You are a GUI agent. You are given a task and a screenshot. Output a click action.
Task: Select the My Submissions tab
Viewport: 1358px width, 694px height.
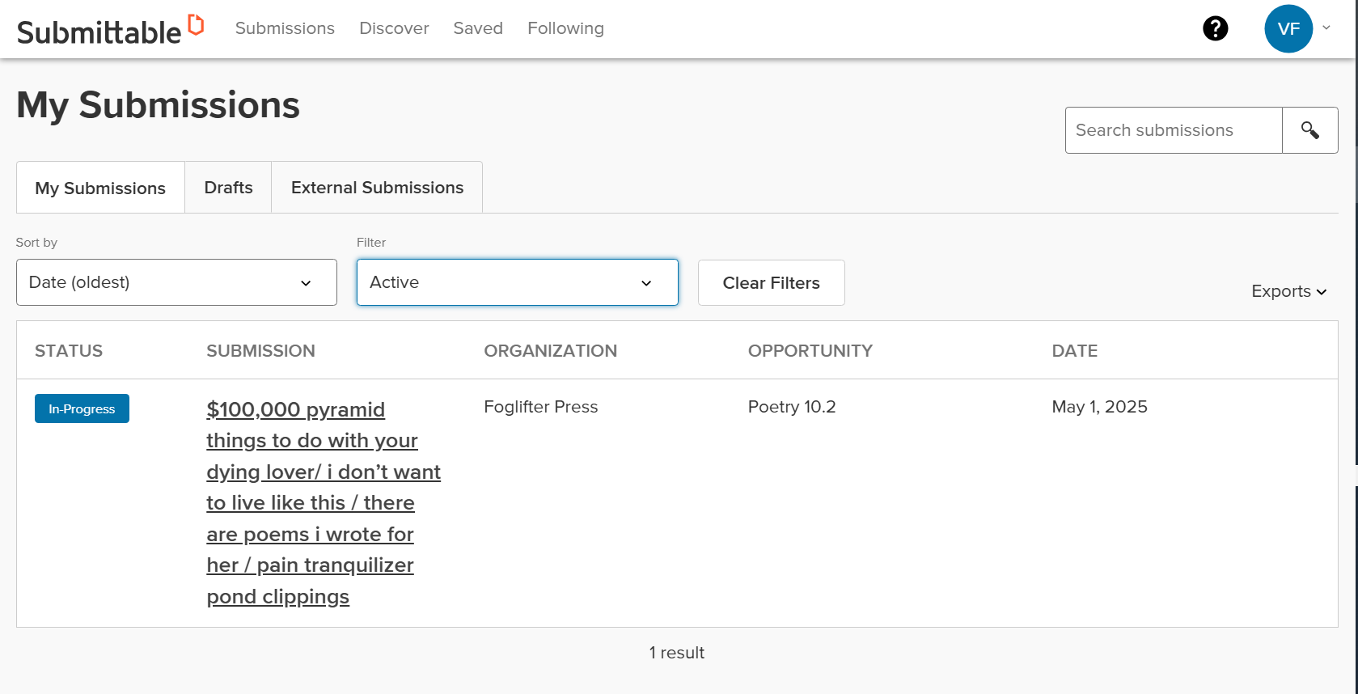click(100, 188)
